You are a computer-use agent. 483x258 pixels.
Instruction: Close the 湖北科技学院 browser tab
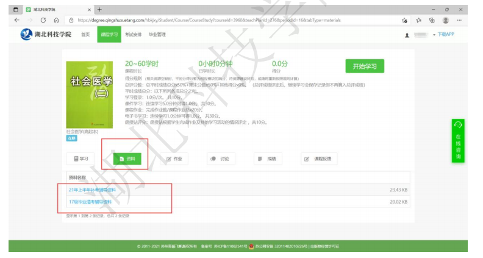(89, 10)
